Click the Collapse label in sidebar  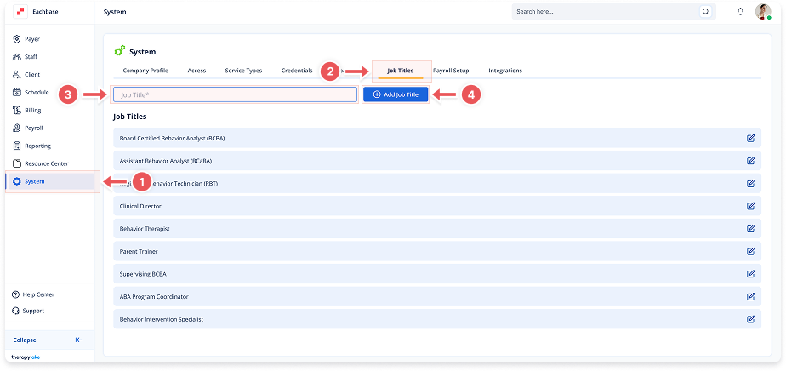click(25, 340)
